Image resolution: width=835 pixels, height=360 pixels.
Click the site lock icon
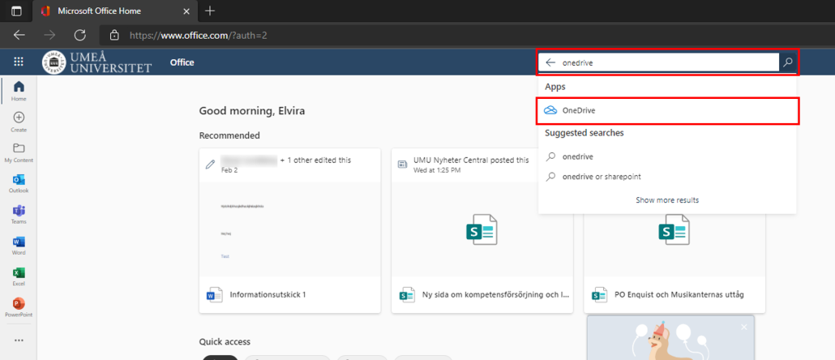(x=113, y=36)
